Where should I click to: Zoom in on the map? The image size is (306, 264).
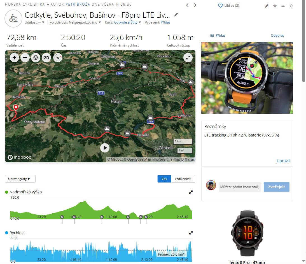click(15, 58)
